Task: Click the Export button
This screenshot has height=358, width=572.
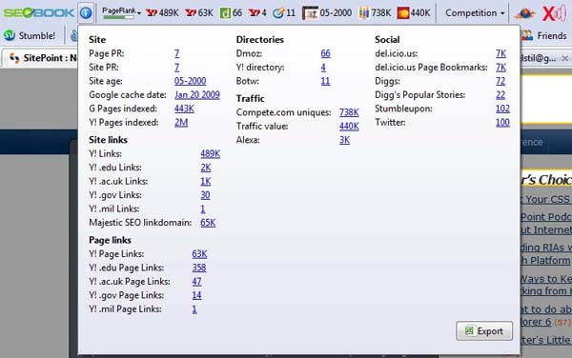Action: (x=484, y=331)
